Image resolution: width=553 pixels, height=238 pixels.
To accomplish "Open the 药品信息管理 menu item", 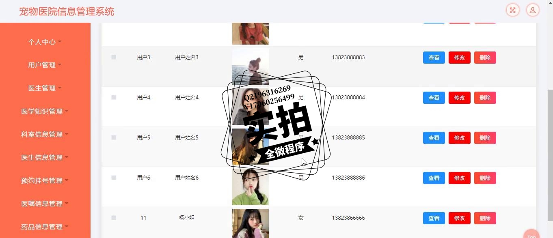I will [x=45, y=227].
